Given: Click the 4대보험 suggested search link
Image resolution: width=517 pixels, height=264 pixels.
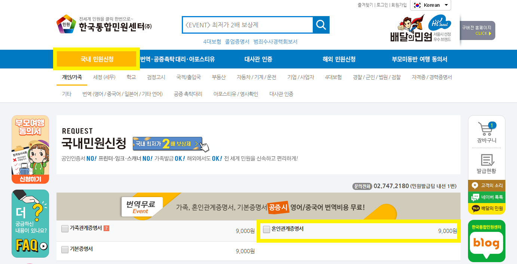Looking at the screenshot, I should click(x=212, y=42).
